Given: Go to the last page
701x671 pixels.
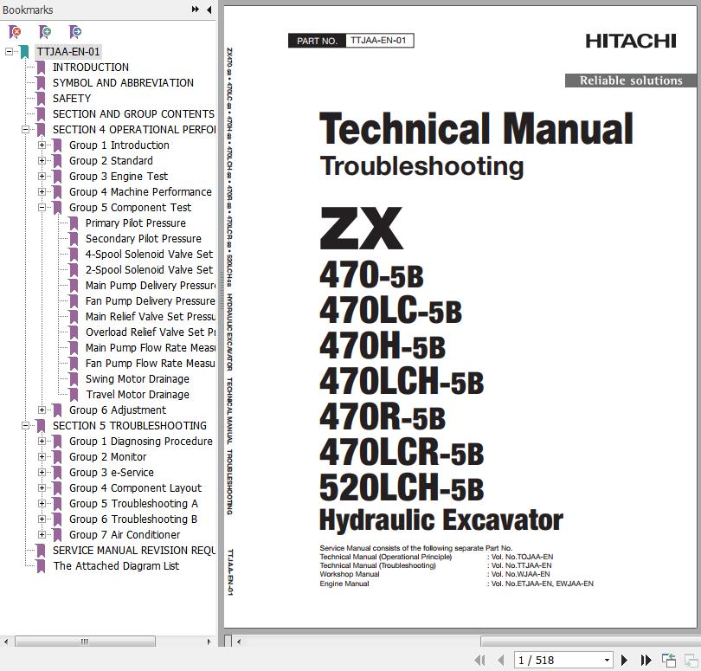Looking at the screenshot, I should (x=646, y=660).
